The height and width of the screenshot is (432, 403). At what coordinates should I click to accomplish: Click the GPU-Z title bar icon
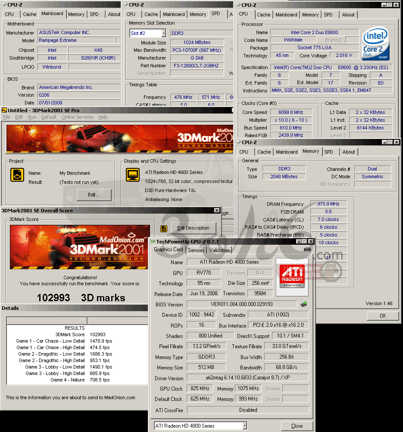[153, 242]
